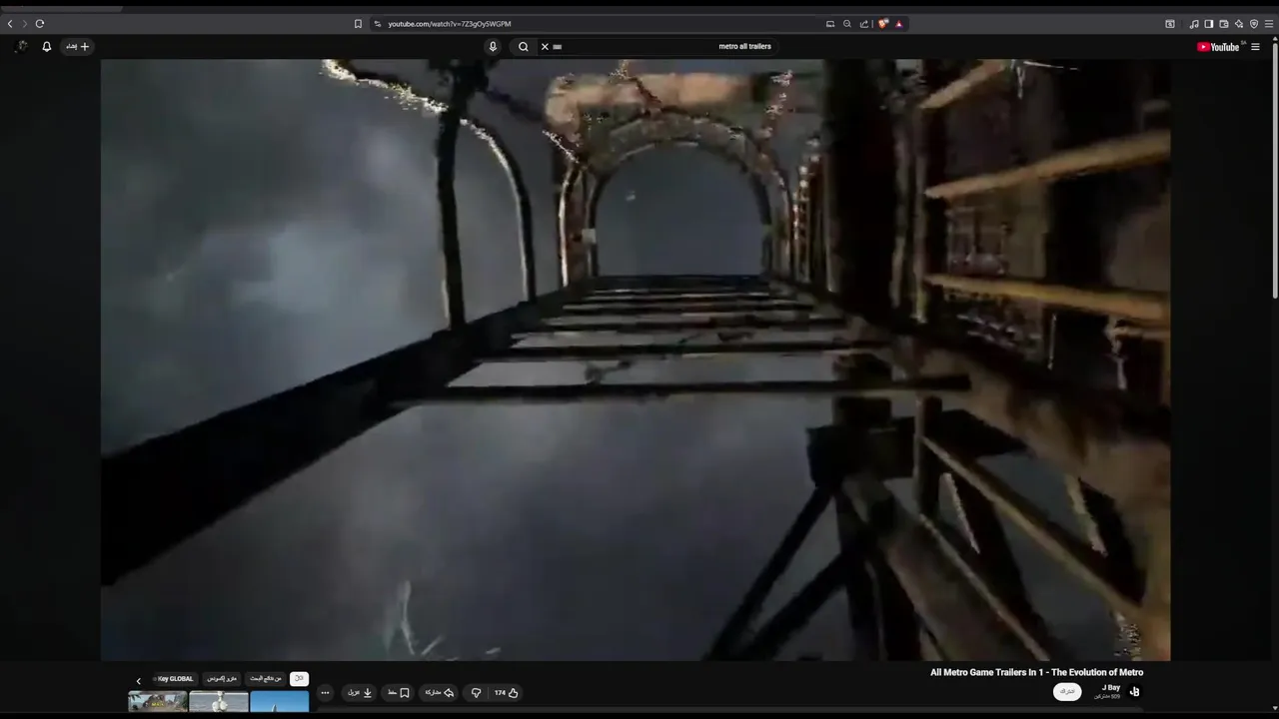Reload the YouTube page

[x=40, y=24]
